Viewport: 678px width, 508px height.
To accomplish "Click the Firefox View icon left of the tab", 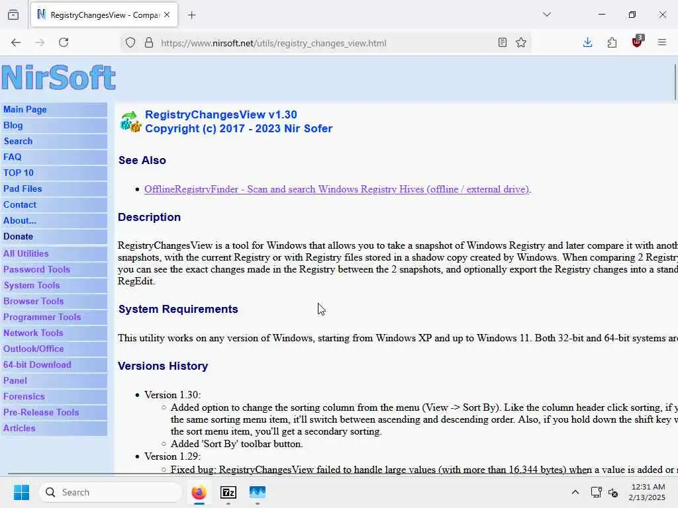I will pyautogui.click(x=13, y=15).
